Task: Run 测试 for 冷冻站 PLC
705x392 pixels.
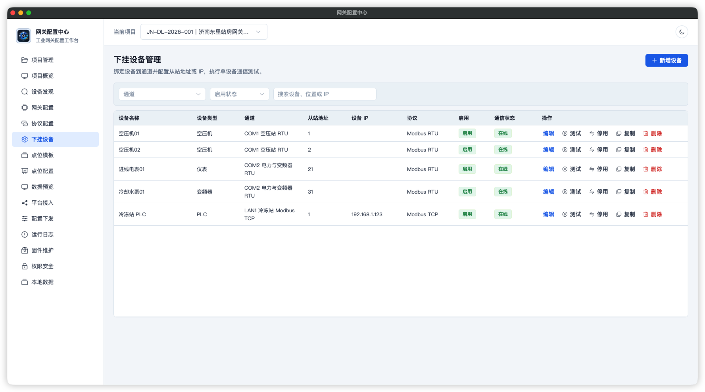Action: (571, 214)
